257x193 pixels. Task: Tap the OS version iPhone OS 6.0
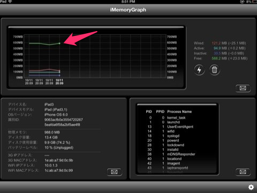point(56,115)
